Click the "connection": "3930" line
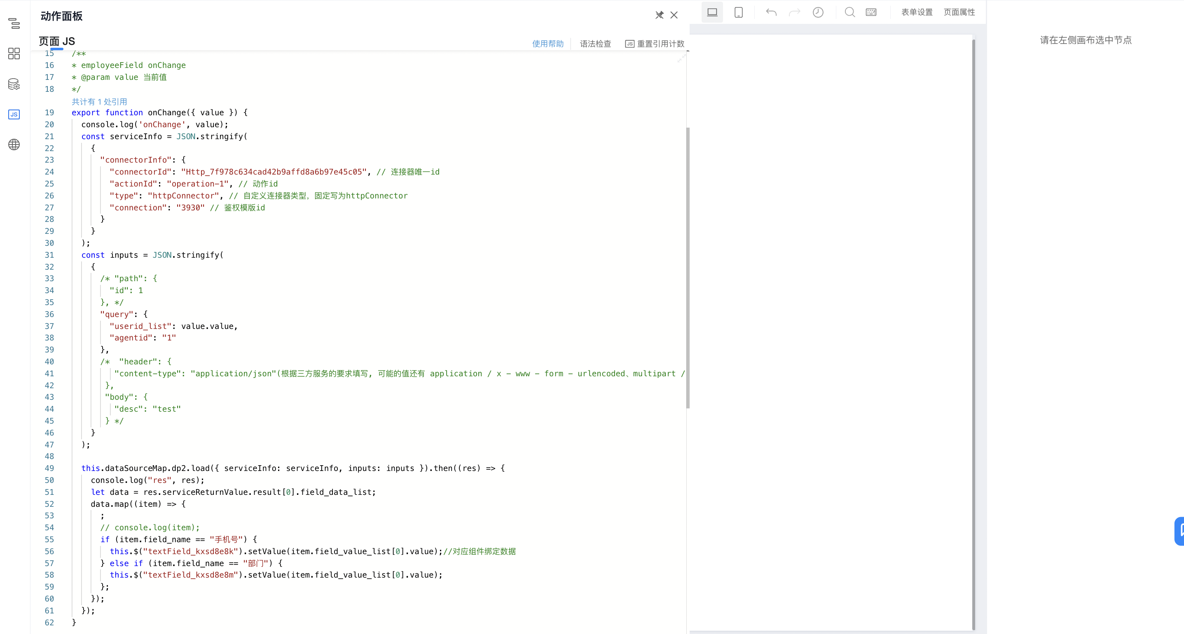 point(187,207)
